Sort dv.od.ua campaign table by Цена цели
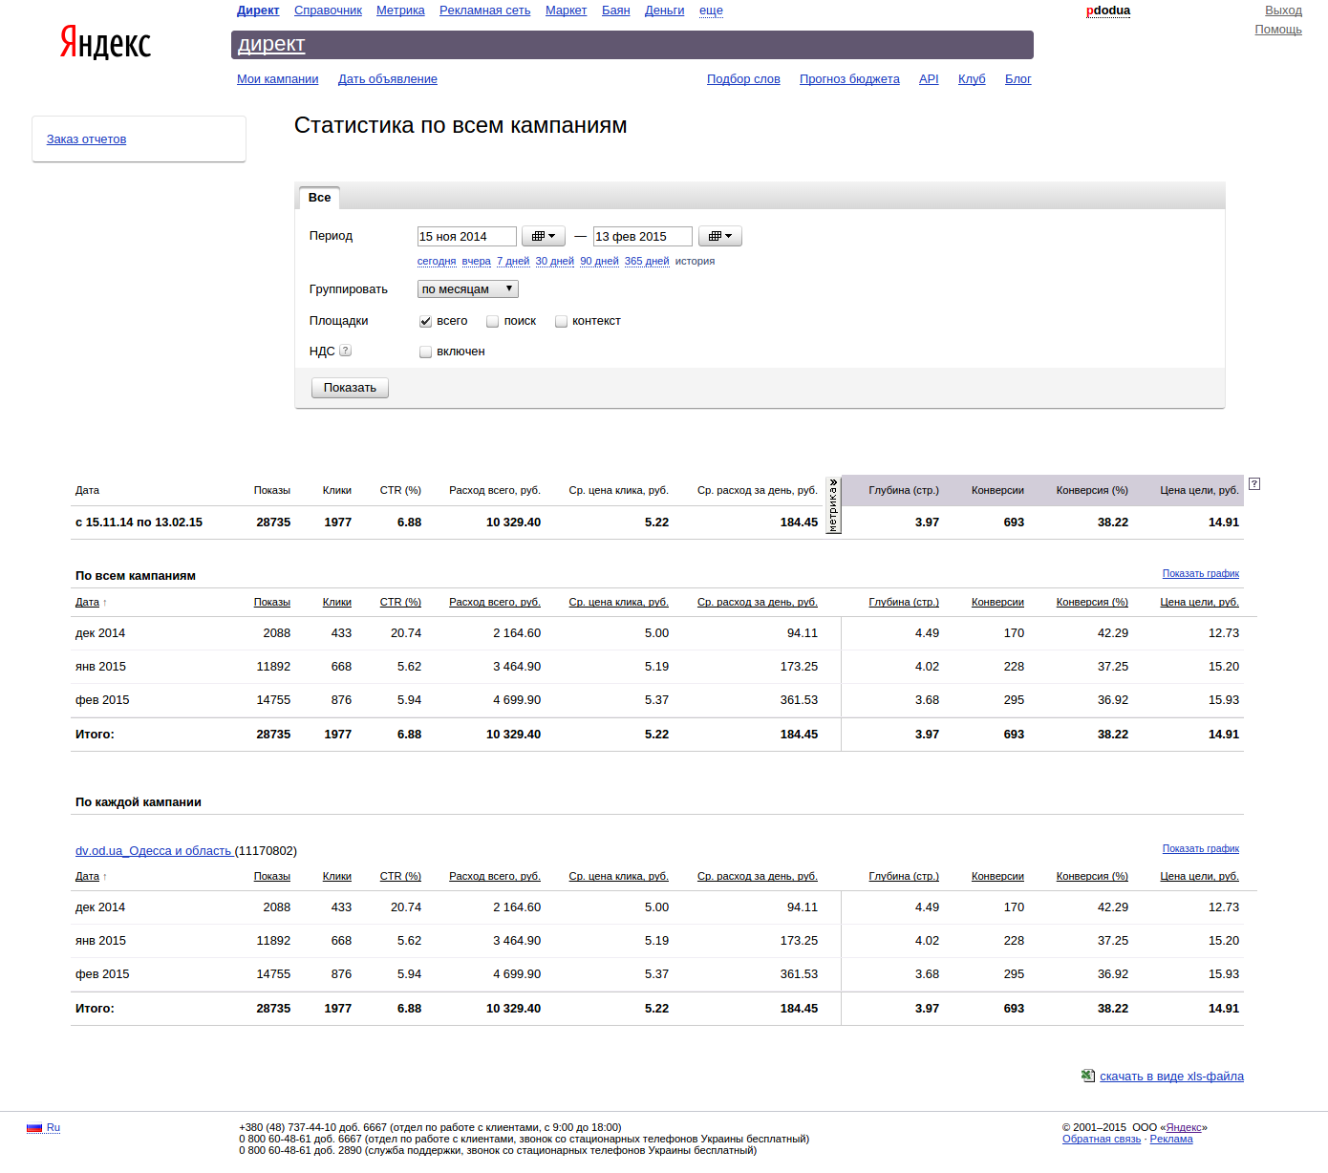This screenshot has height=1173, width=1328. click(1199, 877)
